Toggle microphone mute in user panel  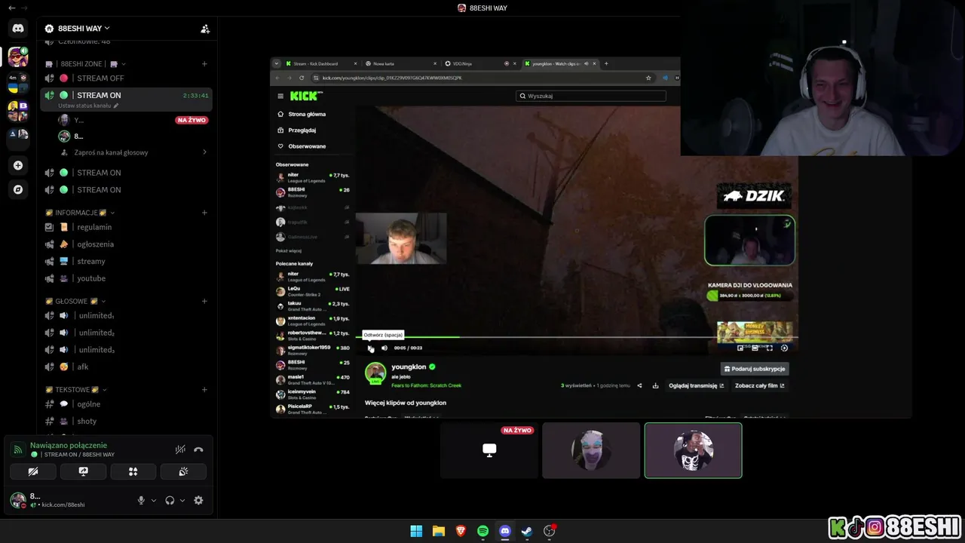[141, 500]
